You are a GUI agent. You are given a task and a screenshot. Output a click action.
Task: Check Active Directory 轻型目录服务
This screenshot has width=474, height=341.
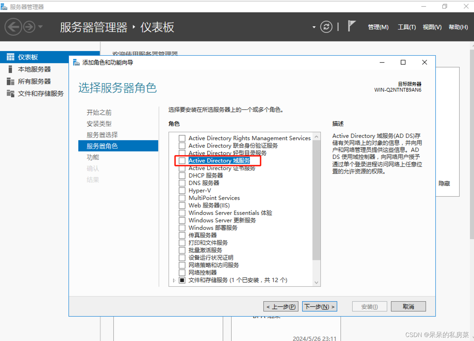[x=182, y=153]
